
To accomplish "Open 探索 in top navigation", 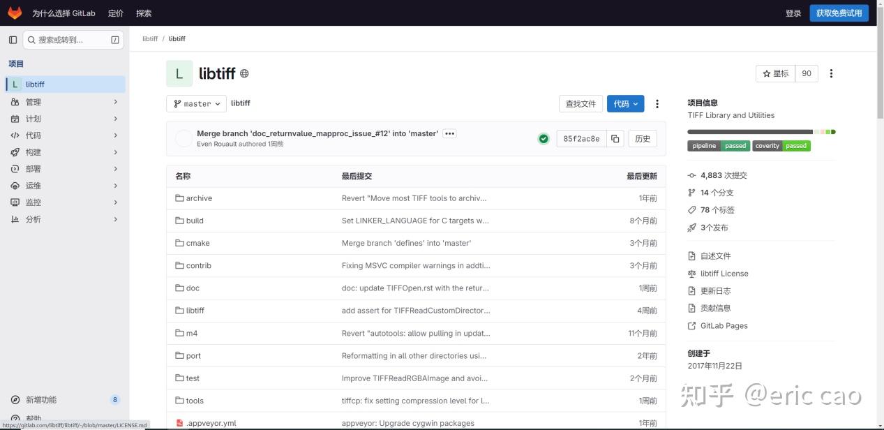I will pos(144,13).
